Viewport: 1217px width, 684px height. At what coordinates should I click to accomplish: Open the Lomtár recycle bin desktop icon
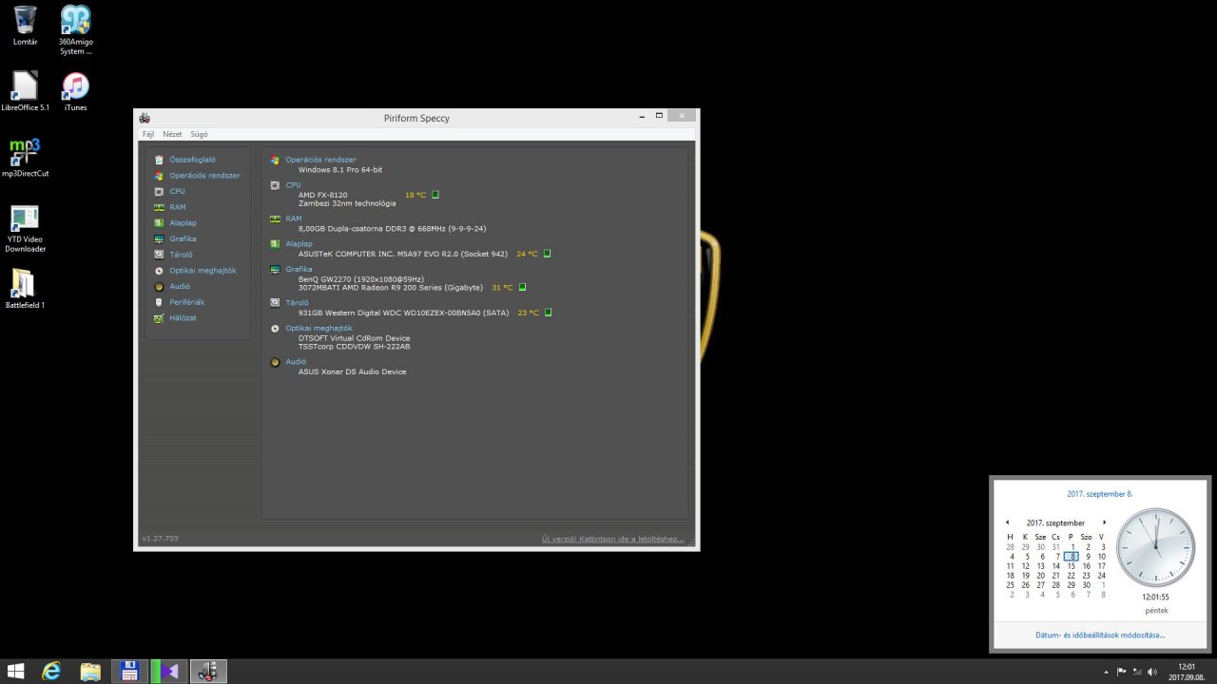pyautogui.click(x=26, y=27)
